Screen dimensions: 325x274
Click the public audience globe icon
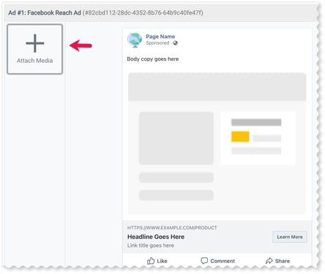[x=175, y=43]
